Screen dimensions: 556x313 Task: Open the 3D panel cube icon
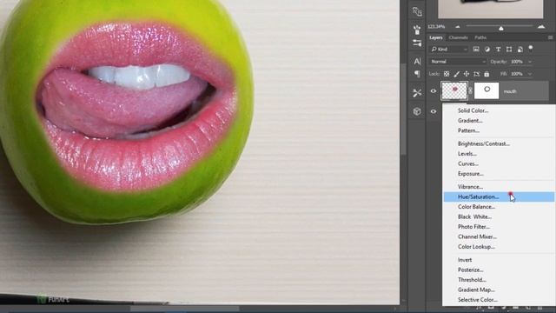pyautogui.click(x=417, y=111)
